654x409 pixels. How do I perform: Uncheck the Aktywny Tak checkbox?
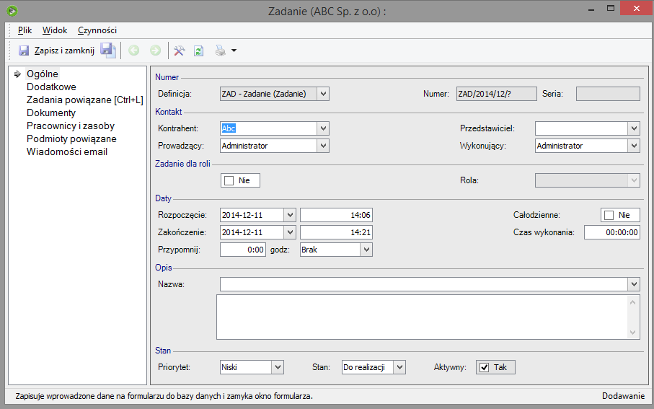485,368
